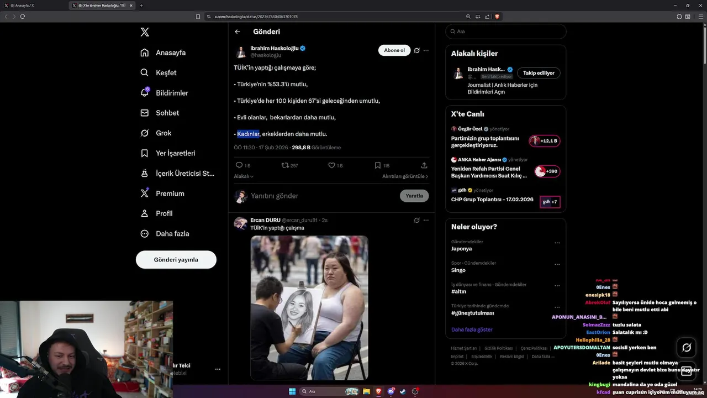Viewport: 707px width, 398px height.
Task: Open account menu dots beside username
Action: point(218,369)
